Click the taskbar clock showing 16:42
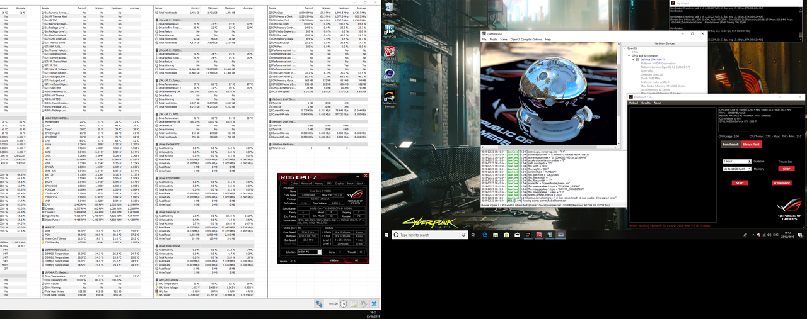807x319 pixels. click(787, 235)
